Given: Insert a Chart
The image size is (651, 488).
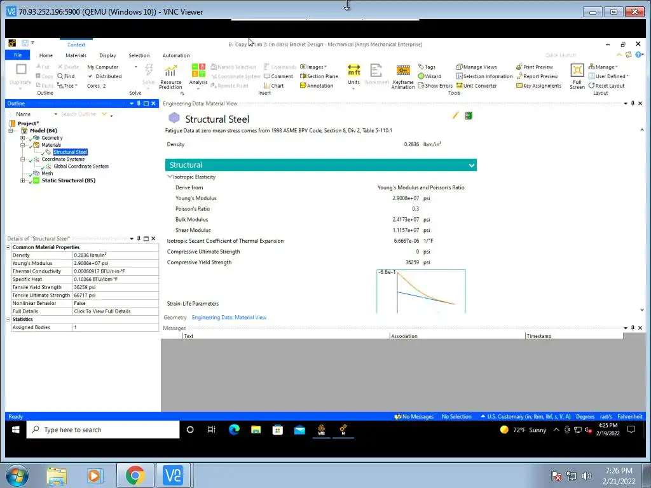Looking at the screenshot, I should click(273, 86).
